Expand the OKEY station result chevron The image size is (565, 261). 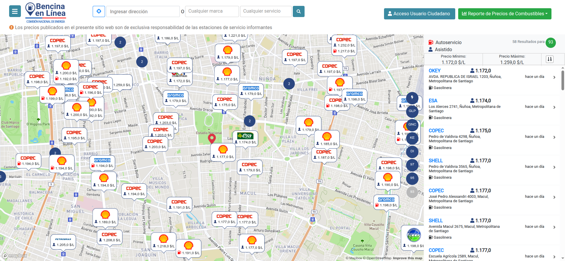click(554, 77)
